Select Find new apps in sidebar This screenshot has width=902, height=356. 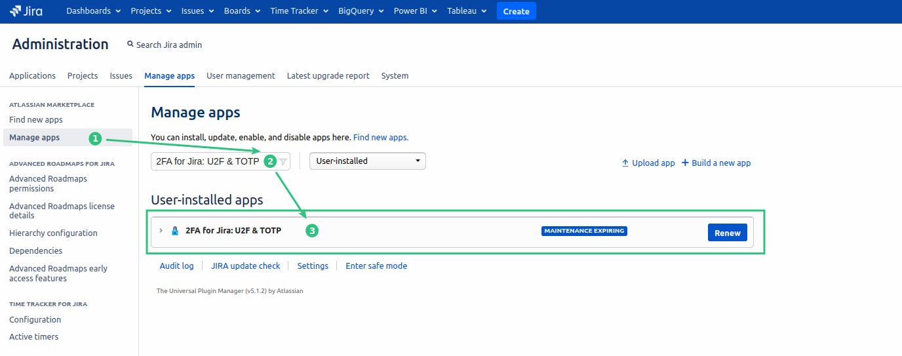point(36,119)
